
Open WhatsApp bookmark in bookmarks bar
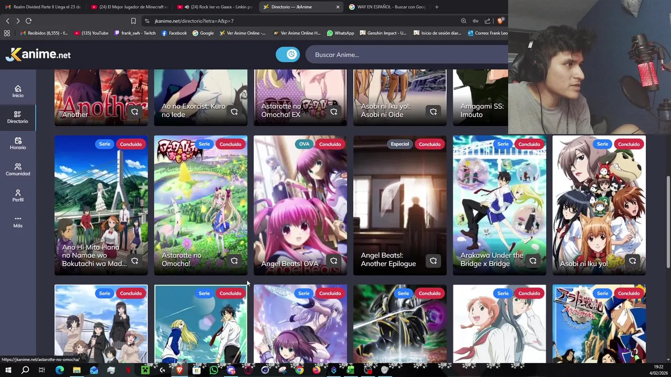click(x=340, y=33)
